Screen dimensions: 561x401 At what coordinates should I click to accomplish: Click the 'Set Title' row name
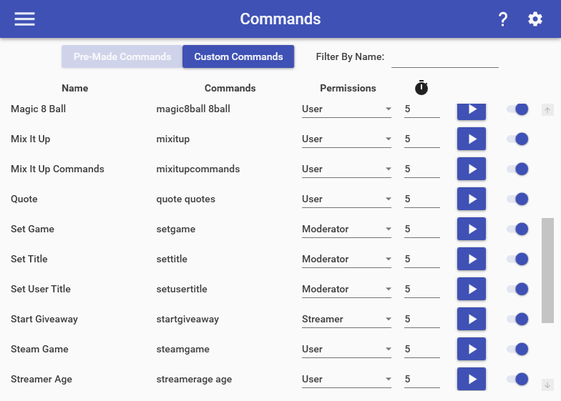[x=29, y=259]
